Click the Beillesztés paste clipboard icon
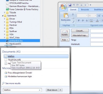Viewport: 103px width, 94px height. pos(66,15)
